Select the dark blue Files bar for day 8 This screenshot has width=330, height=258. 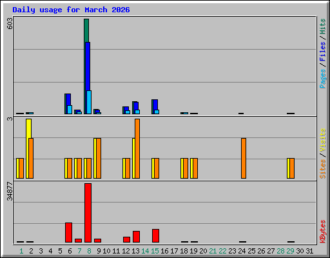point(88,66)
